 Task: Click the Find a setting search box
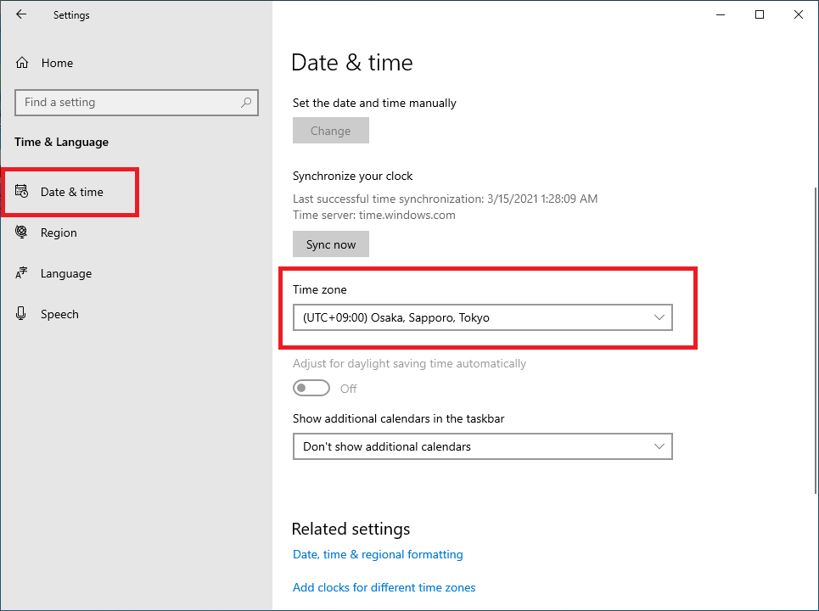click(137, 103)
